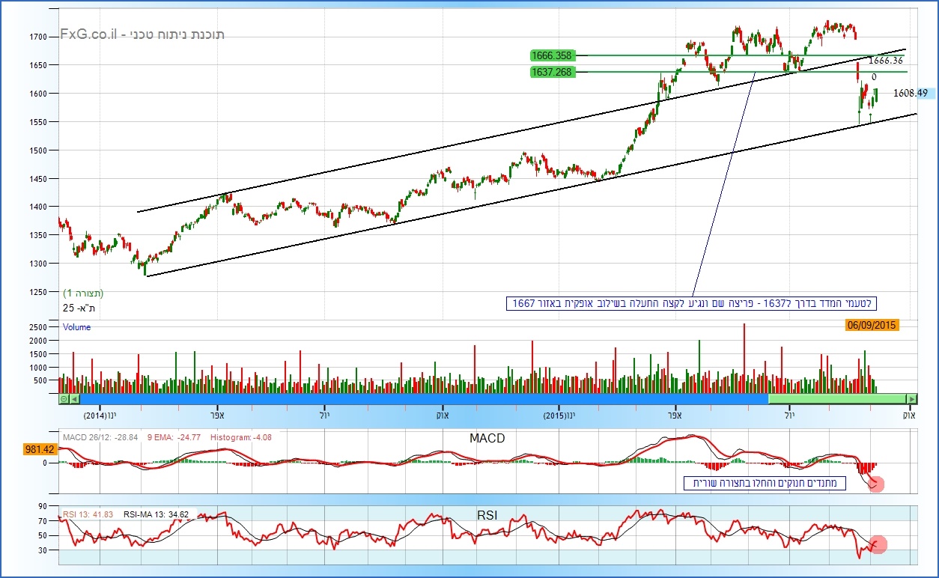
Task: Click the 1250 price axis label
Action: tap(38, 292)
